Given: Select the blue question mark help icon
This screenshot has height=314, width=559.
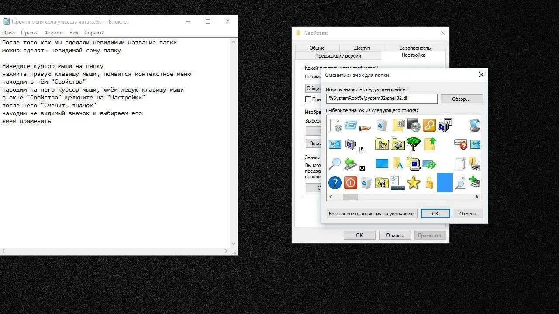Looking at the screenshot, I should (x=335, y=182).
